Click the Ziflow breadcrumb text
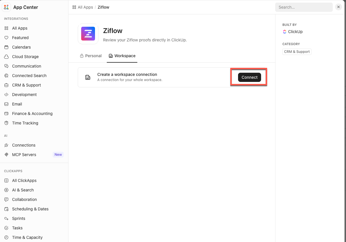This screenshot has width=346, height=242. (x=103, y=7)
